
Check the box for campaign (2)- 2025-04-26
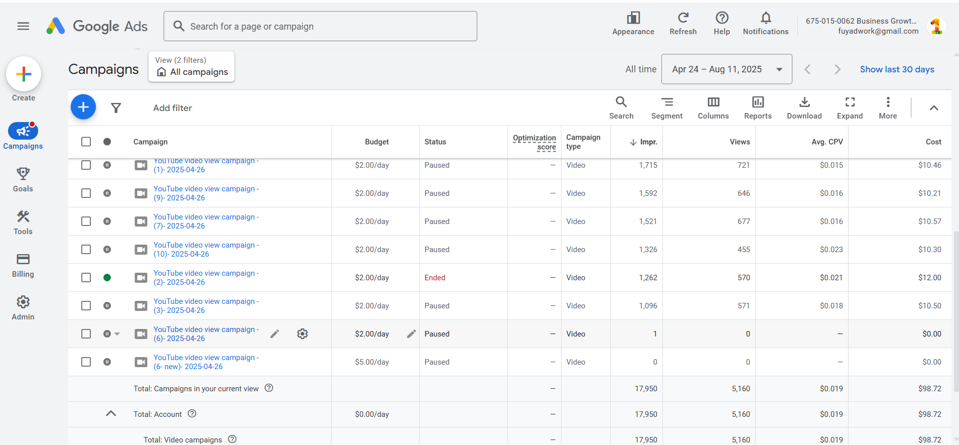point(86,278)
